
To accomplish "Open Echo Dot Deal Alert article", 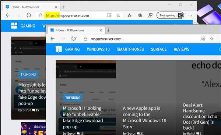I will (x=200, y=117).
